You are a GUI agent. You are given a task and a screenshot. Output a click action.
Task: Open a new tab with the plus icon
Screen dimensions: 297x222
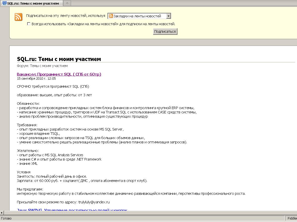click(67, 3)
